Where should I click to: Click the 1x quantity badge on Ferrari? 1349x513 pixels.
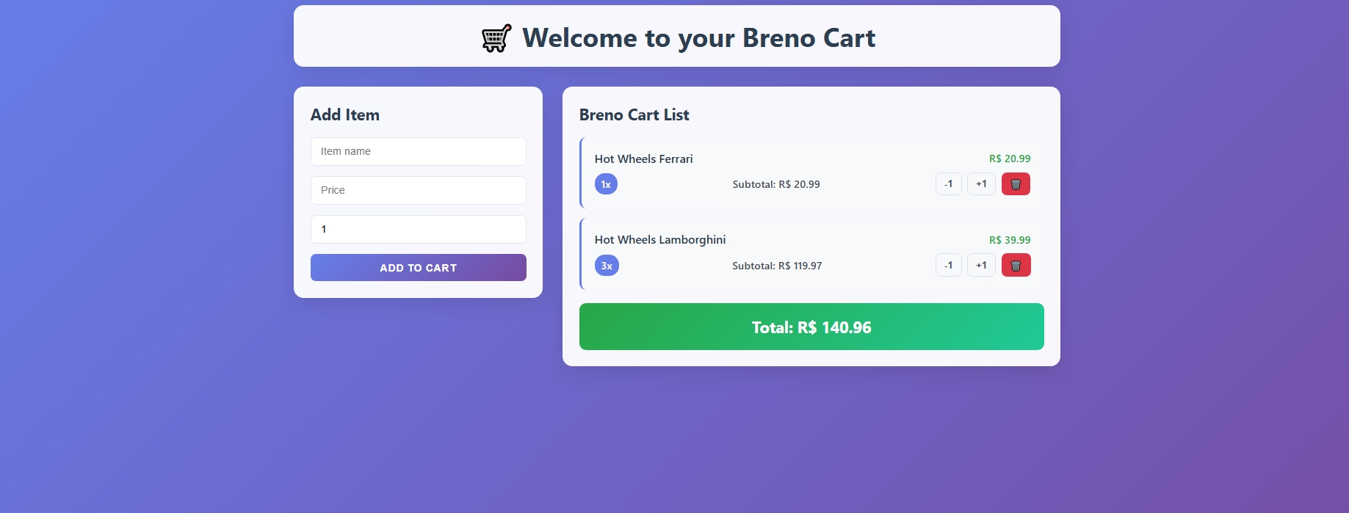(x=606, y=184)
